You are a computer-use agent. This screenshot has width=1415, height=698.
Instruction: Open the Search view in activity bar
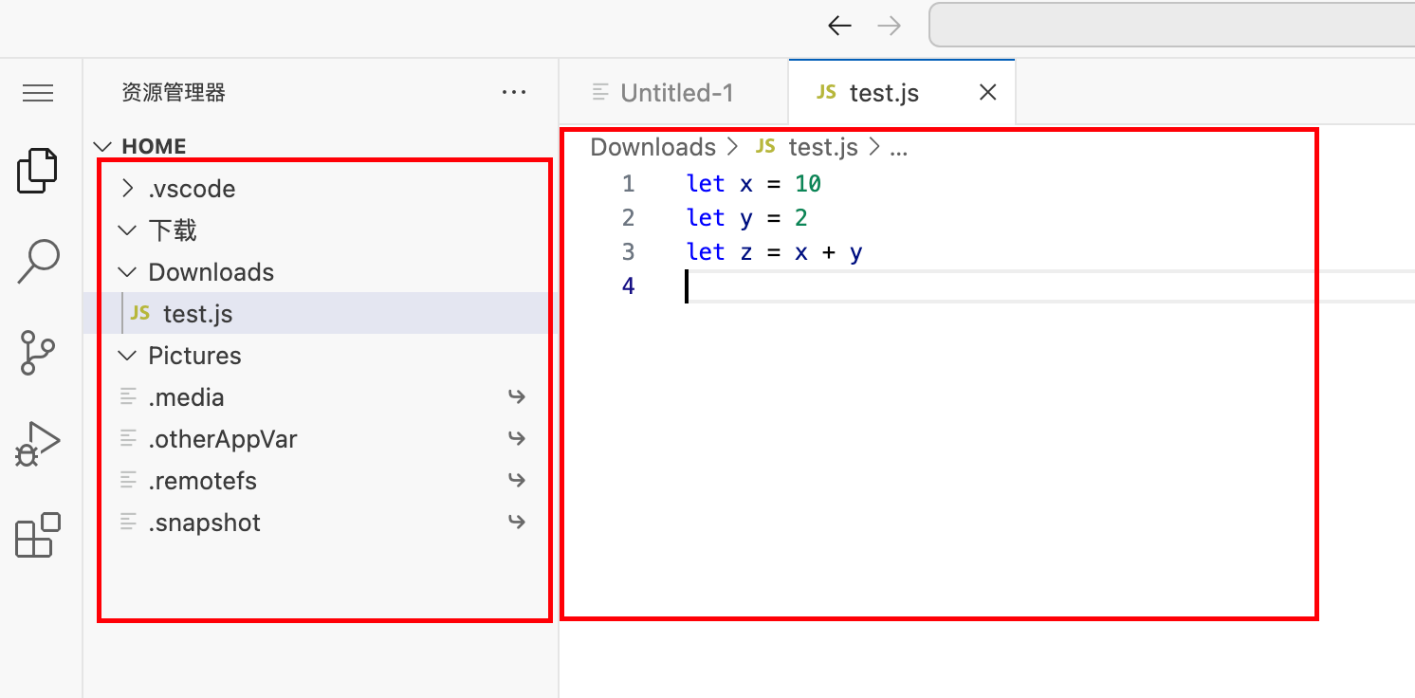(x=38, y=262)
